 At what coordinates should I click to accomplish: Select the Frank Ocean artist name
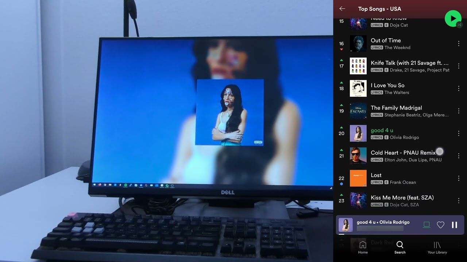403,182
